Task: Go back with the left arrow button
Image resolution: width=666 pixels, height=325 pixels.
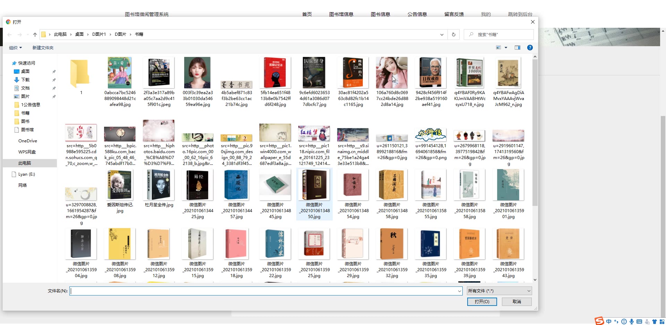Action: (x=9, y=34)
